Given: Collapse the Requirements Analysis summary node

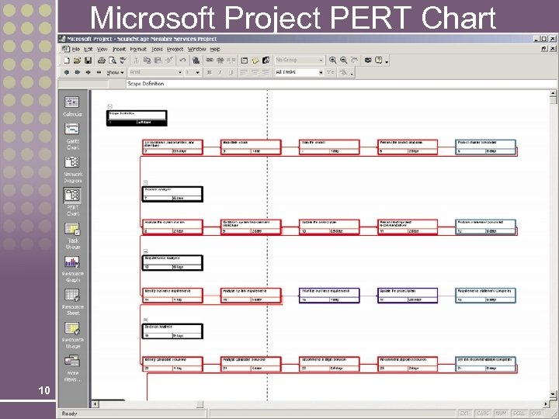Looking at the screenshot, I should pyautogui.click(x=145, y=251).
